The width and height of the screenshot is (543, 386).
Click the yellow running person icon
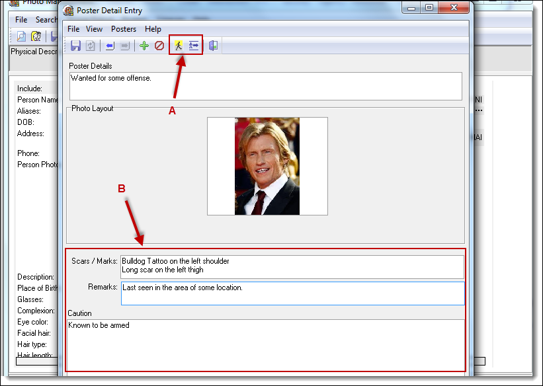click(x=178, y=46)
